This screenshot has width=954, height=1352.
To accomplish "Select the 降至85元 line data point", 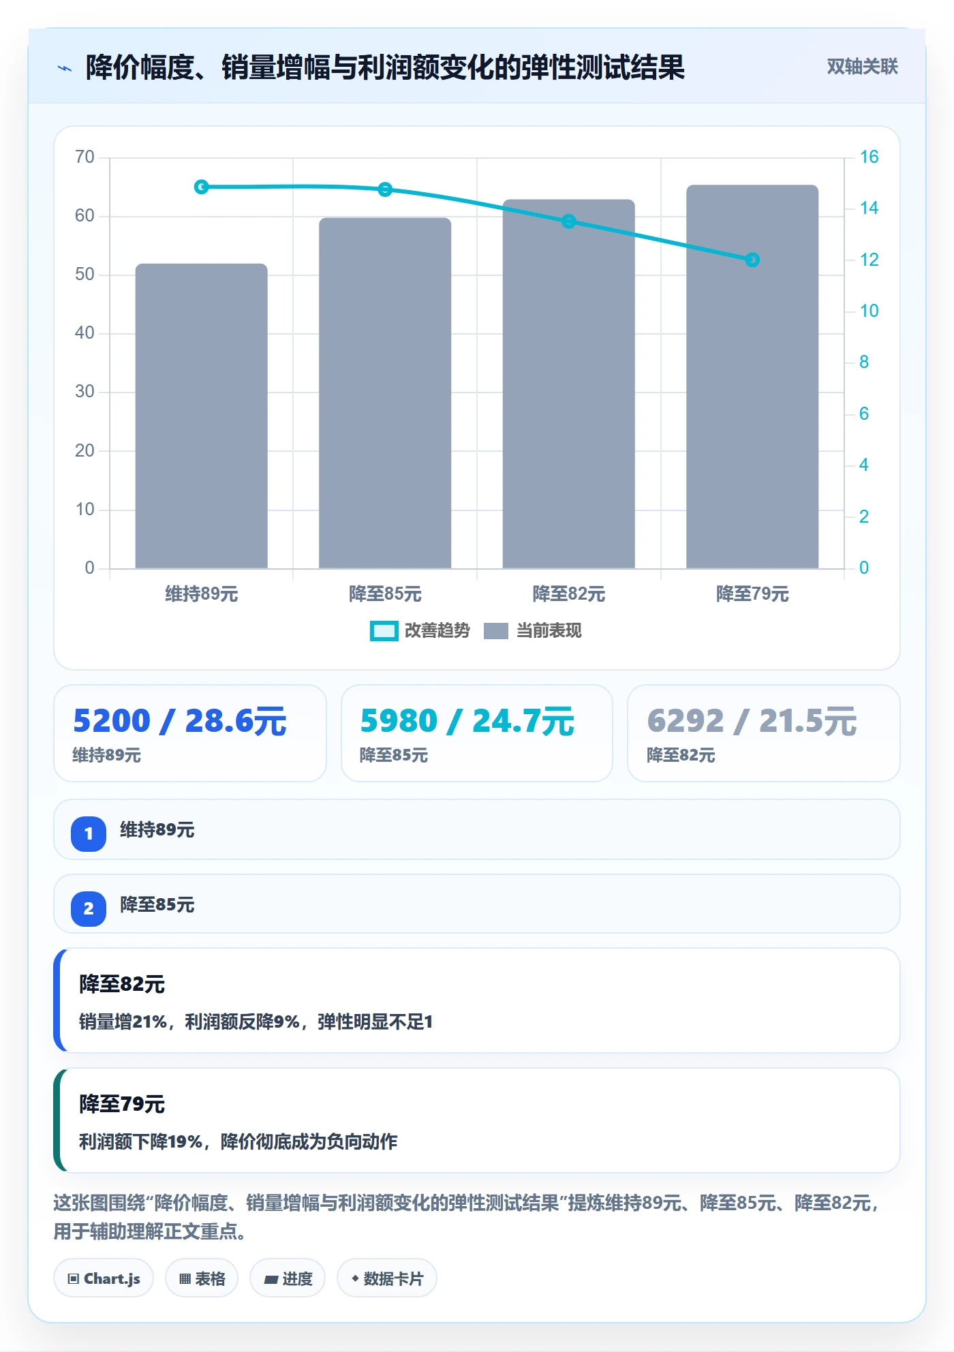I will (385, 189).
